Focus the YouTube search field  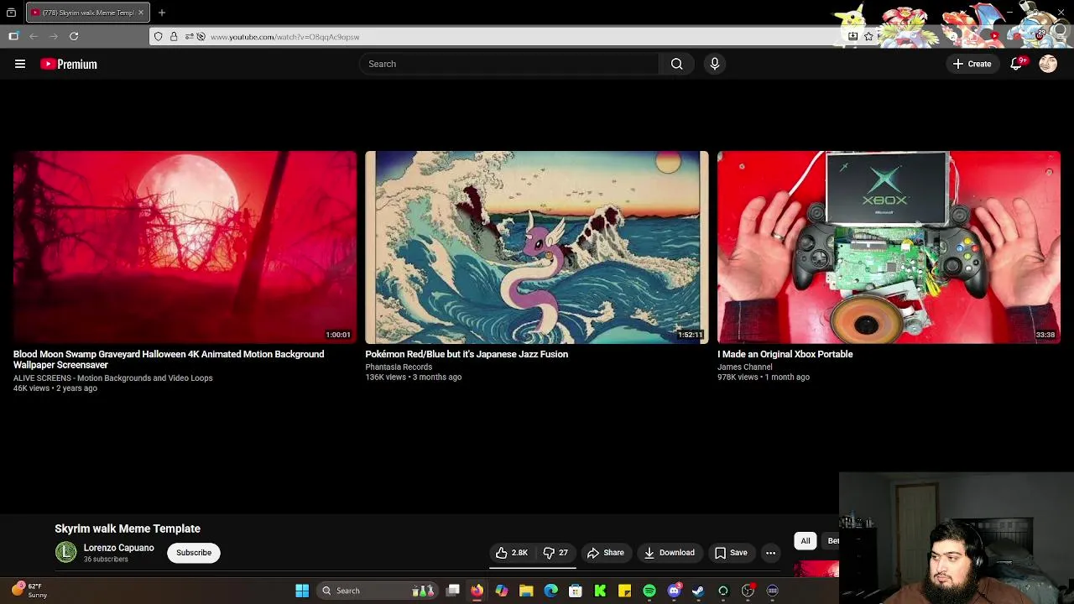tap(509, 64)
